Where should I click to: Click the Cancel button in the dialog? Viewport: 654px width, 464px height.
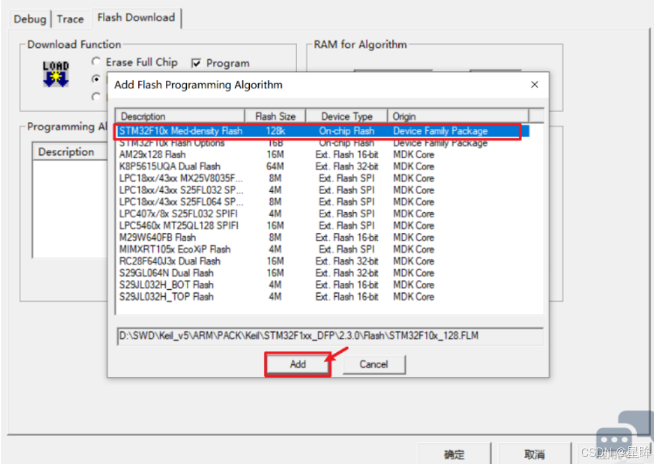(x=374, y=364)
